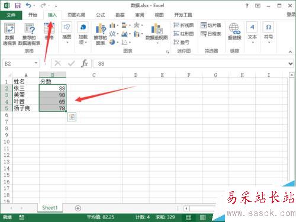Open the chart group dialog launcher
Image resolution: width=296 pixels, height=222 pixels.
click(x=168, y=52)
